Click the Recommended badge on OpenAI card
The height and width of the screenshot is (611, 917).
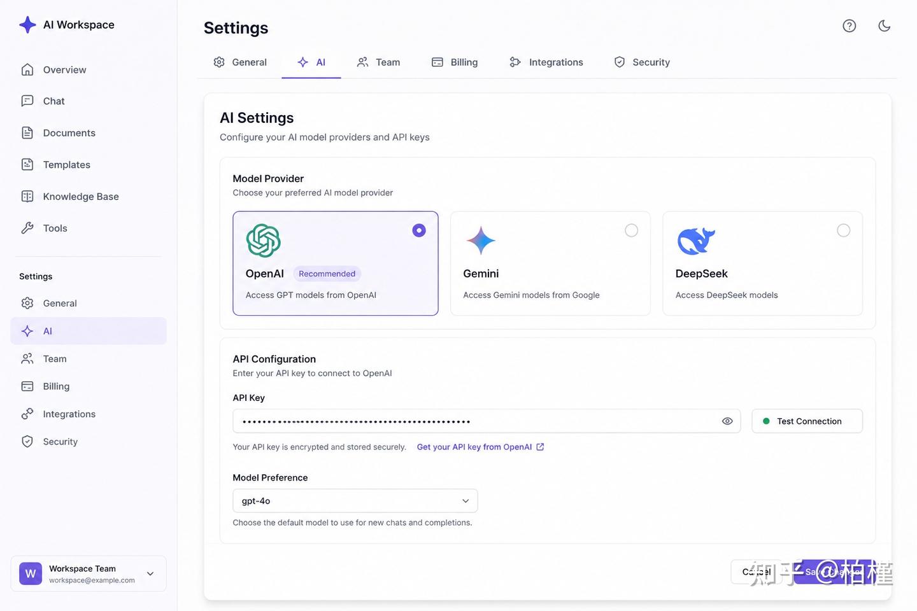[327, 274]
